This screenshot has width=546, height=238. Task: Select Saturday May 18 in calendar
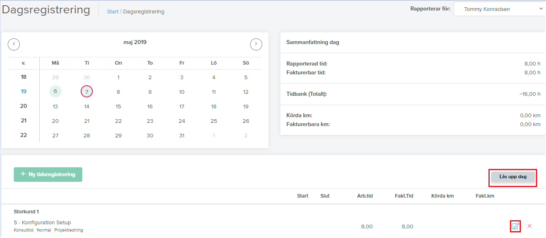click(214, 107)
